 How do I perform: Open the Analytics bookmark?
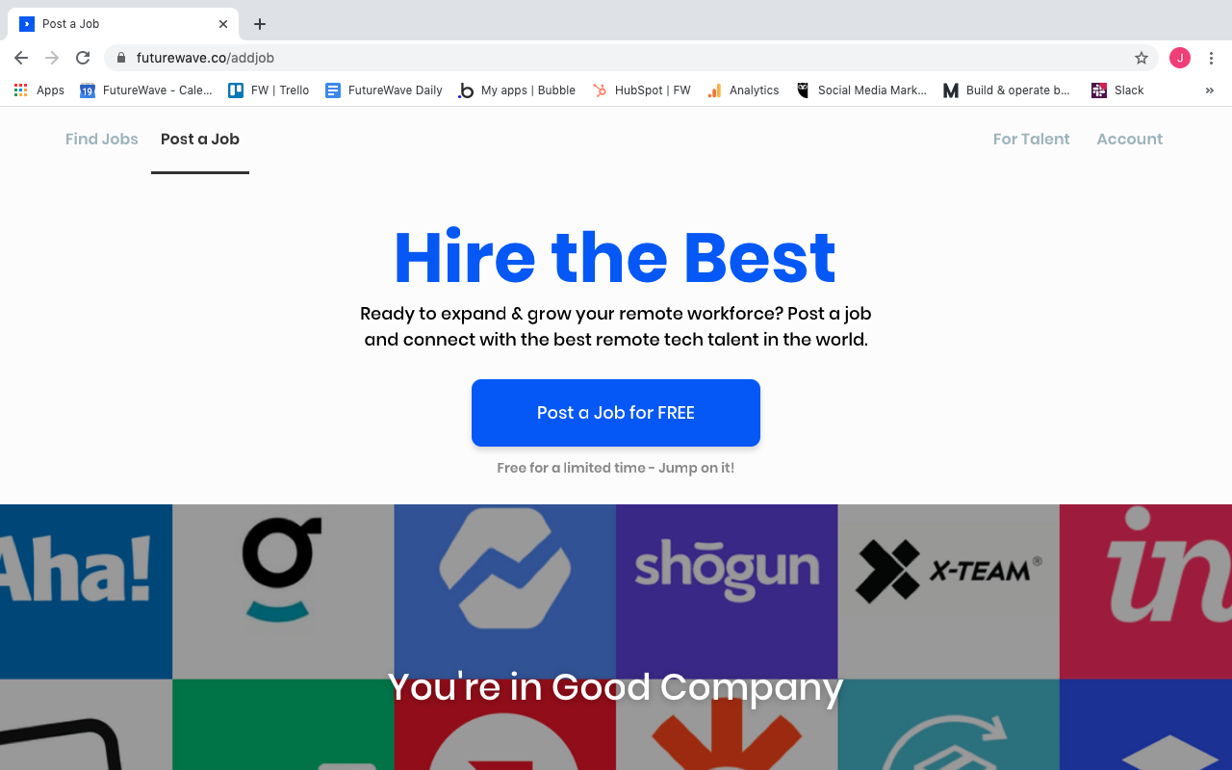[x=742, y=90]
